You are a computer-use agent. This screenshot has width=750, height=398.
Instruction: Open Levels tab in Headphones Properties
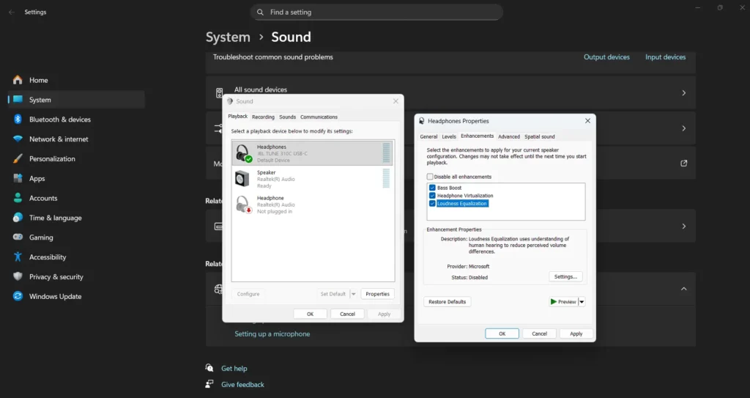tap(449, 136)
